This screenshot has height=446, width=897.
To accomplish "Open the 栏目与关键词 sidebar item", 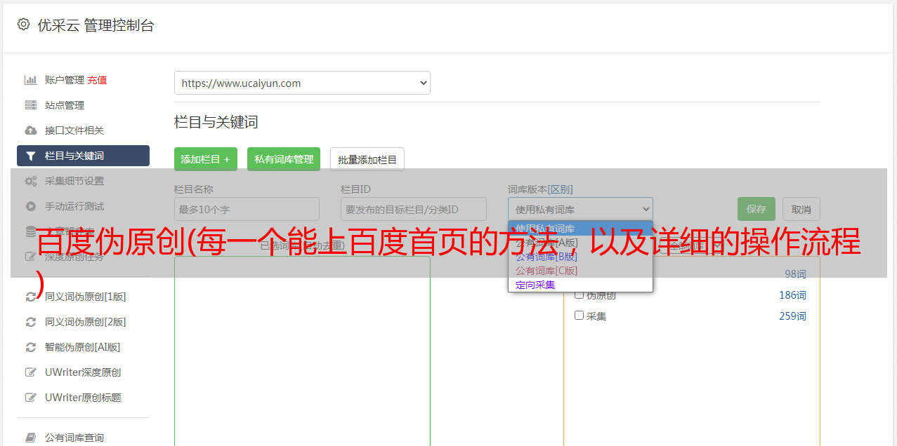I will [83, 156].
